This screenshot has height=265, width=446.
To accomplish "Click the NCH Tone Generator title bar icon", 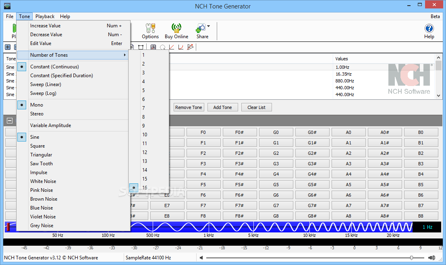I will [x=7, y=6].
